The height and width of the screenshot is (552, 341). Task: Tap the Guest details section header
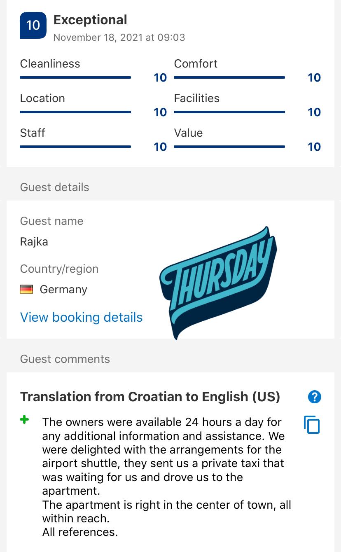click(x=55, y=187)
